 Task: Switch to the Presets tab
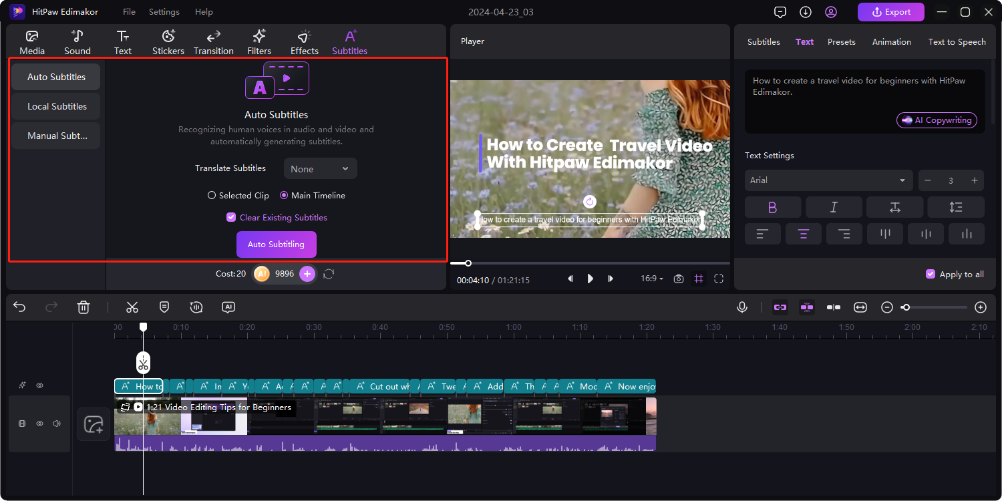coord(842,42)
